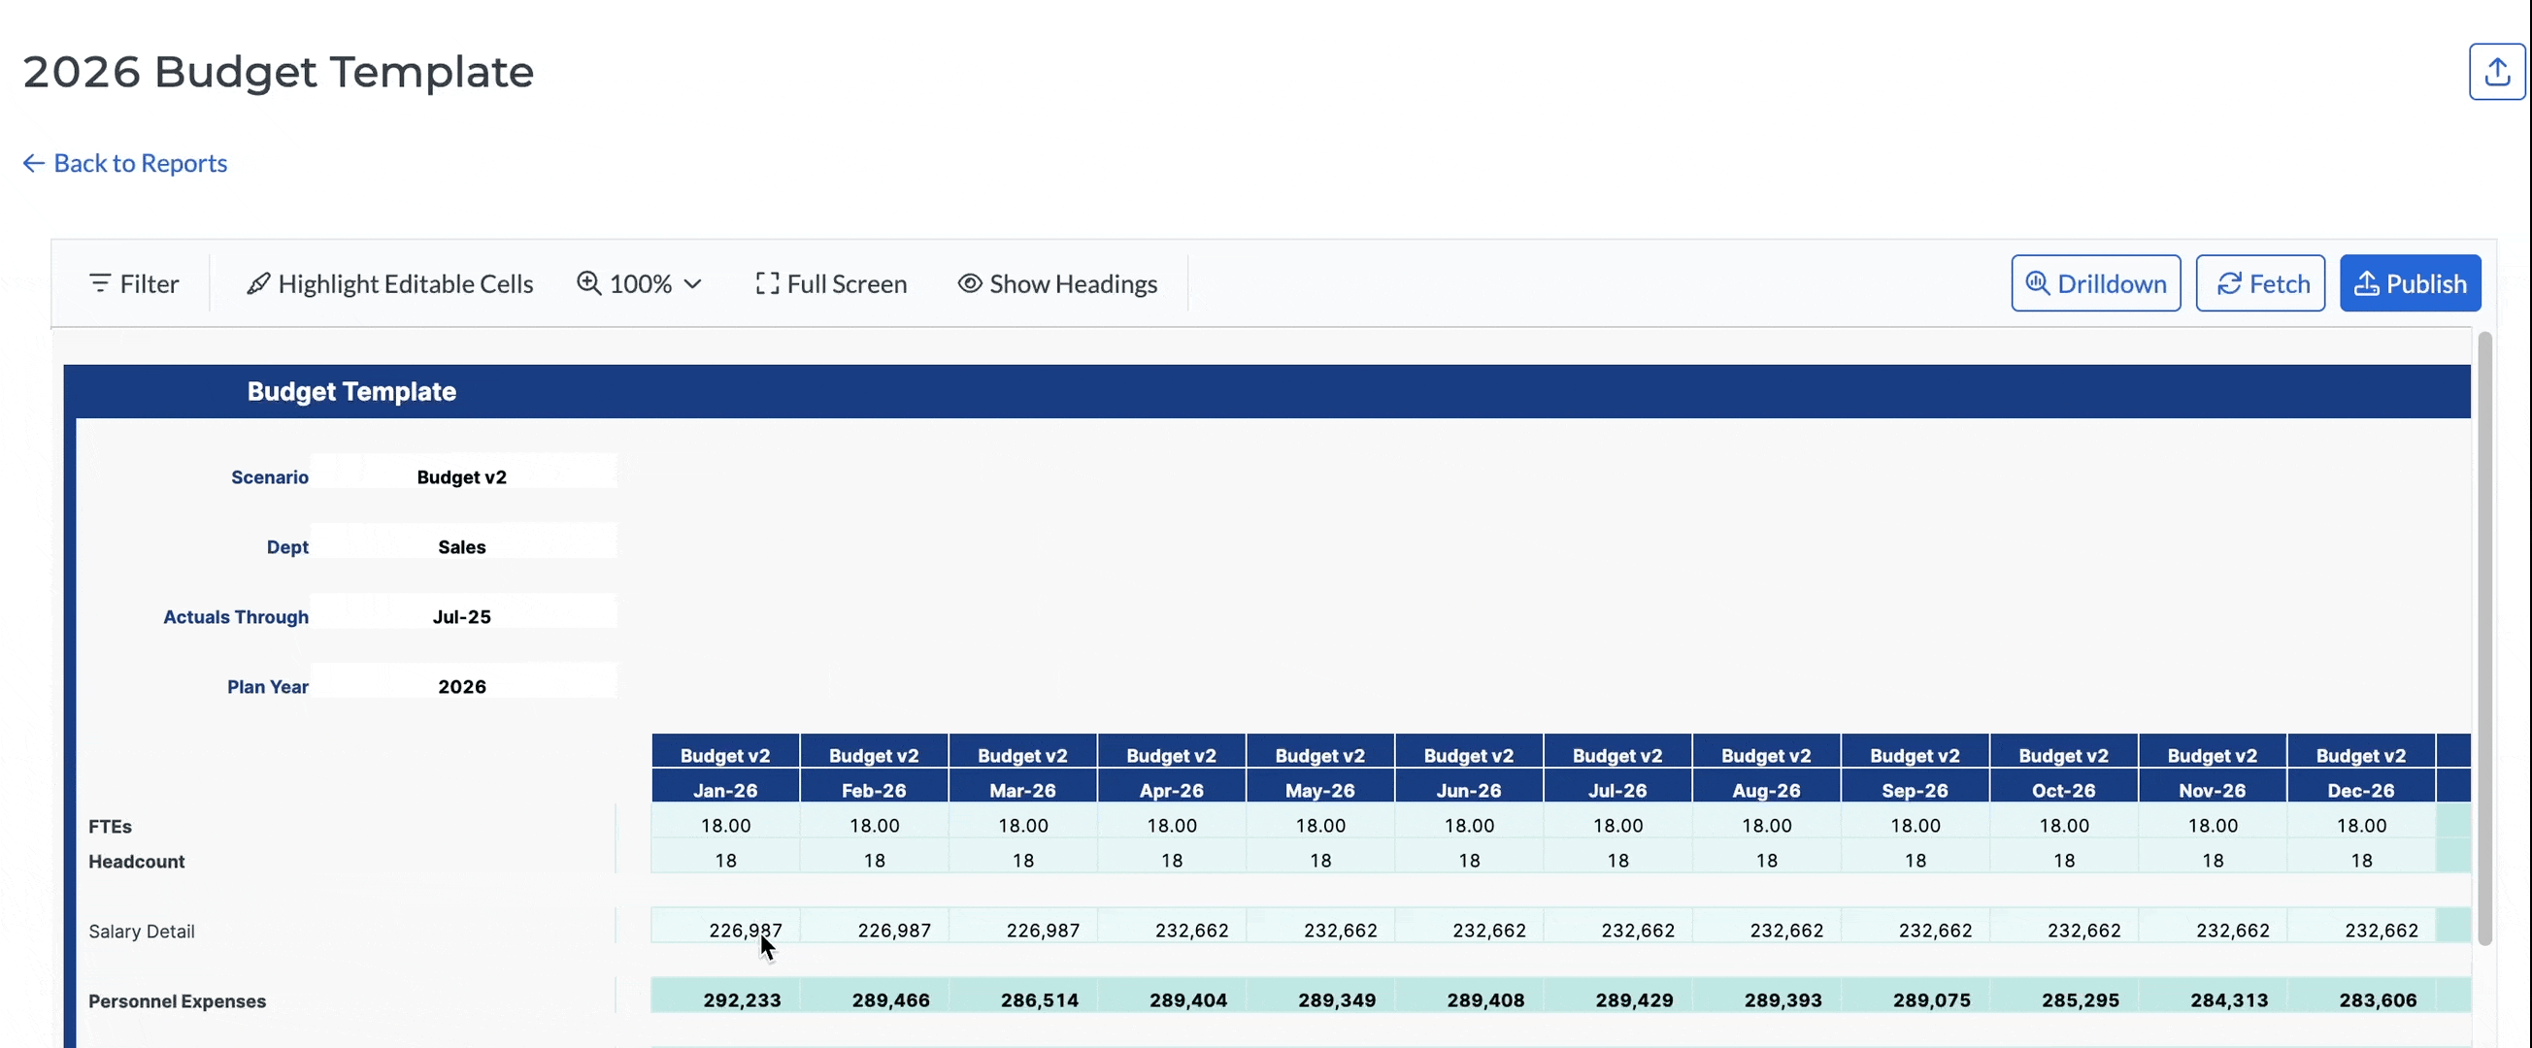
Task: Open the Back to Reports link
Action: 141,162
